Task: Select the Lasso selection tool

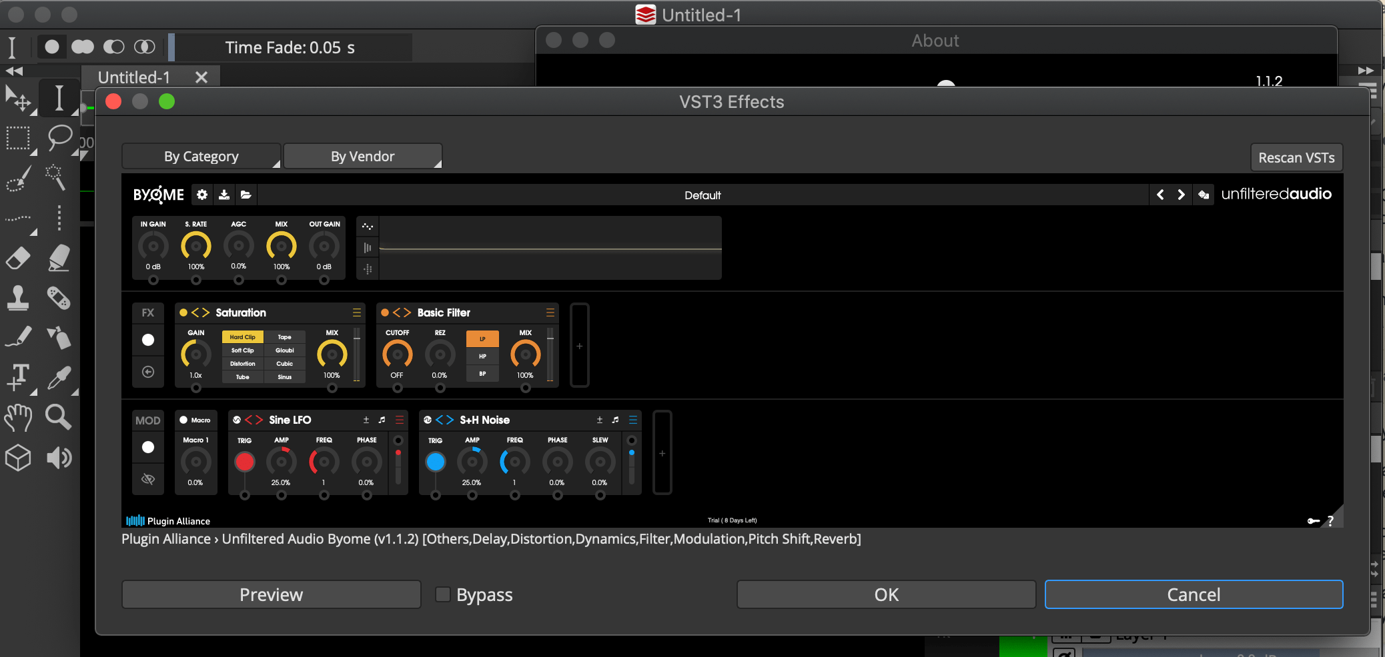Action: pos(59,138)
